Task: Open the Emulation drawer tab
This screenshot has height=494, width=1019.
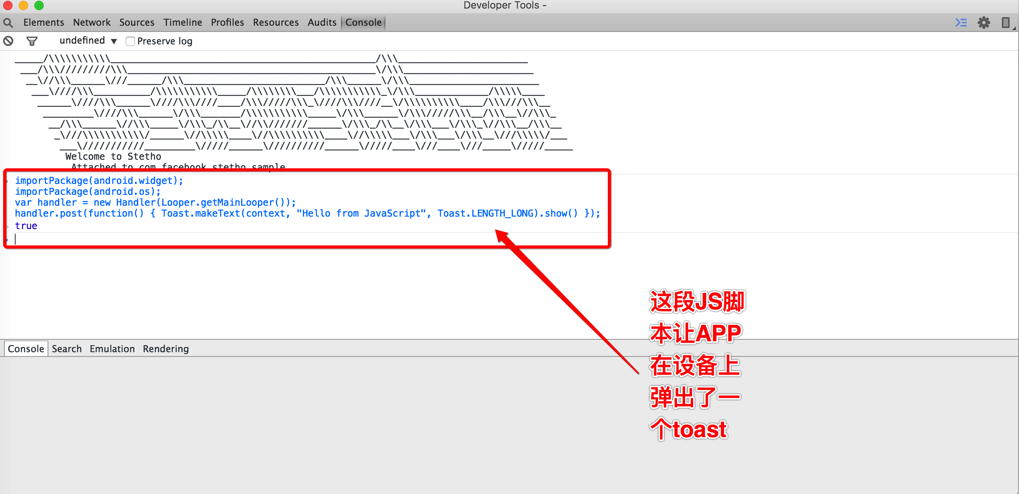Action: point(112,349)
